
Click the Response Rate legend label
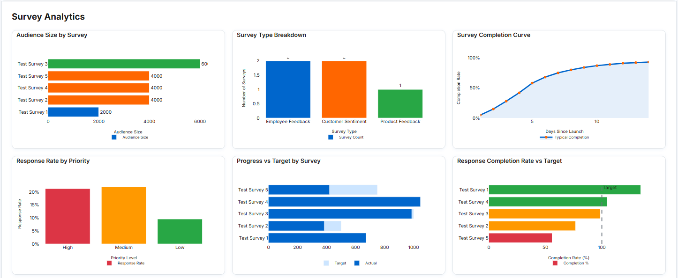point(131,263)
